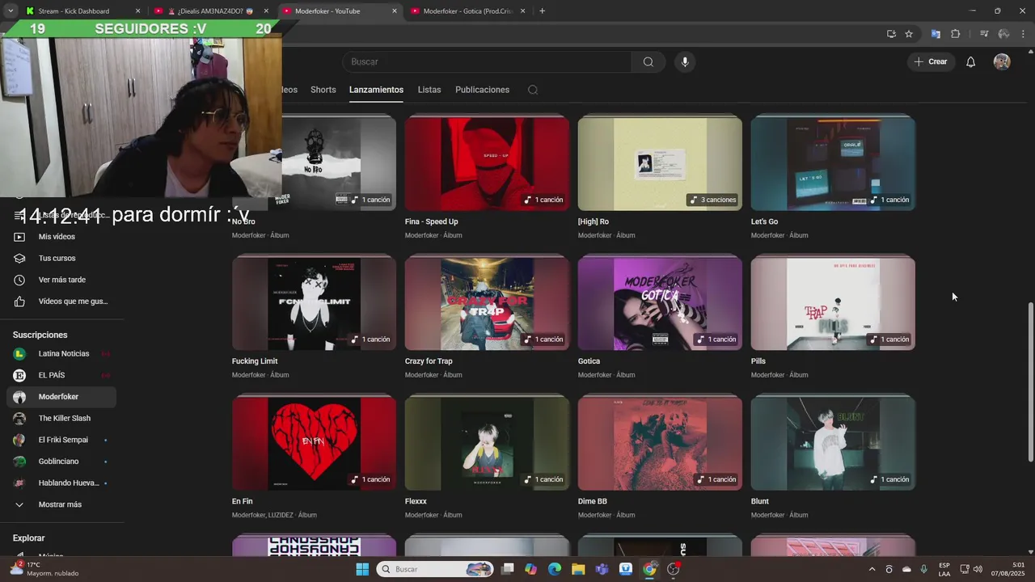1035x582 pixels.
Task: Click the Dime BB album title
Action: pyautogui.click(x=593, y=501)
